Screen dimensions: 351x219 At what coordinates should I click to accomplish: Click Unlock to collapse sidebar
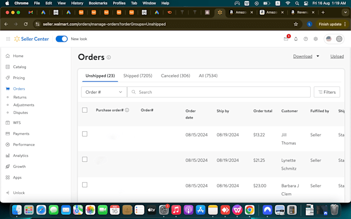coord(19,193)
